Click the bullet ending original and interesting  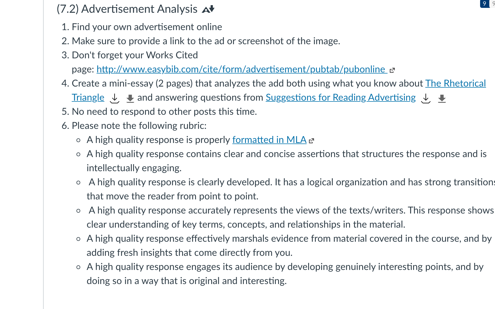[285, 274]
